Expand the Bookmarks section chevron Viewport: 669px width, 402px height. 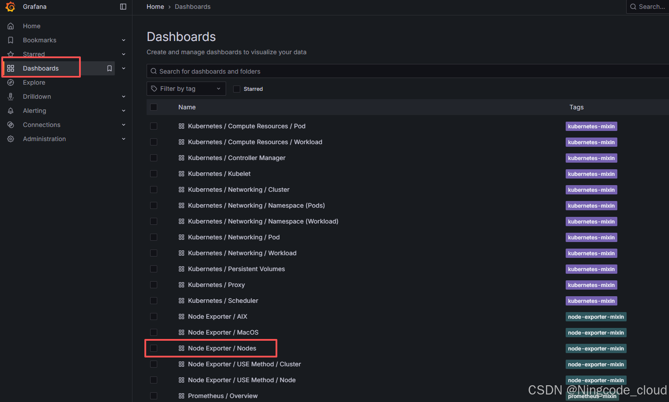124,40
